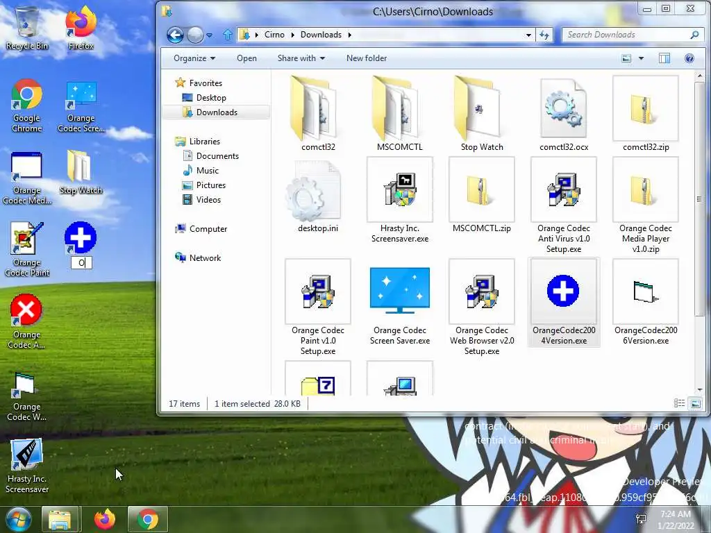Expand the breadcrumb arrow after Cirno
The height and width of the screenshot is (533, 711).
pyautogui.click(x=292, y=35)
